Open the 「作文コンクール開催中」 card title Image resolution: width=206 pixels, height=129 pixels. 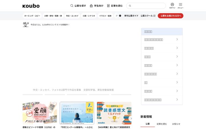[x=77, y=127]
